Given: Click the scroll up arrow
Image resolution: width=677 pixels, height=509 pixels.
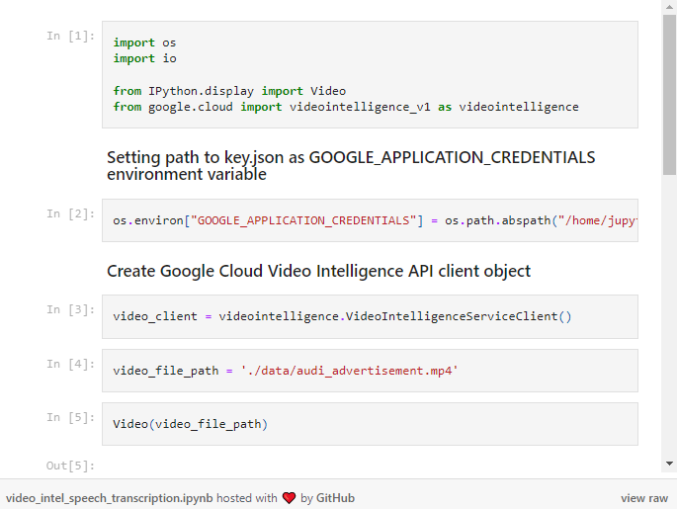Looking at the screenshot, I should pyautogui.click(x=669, y=7).
